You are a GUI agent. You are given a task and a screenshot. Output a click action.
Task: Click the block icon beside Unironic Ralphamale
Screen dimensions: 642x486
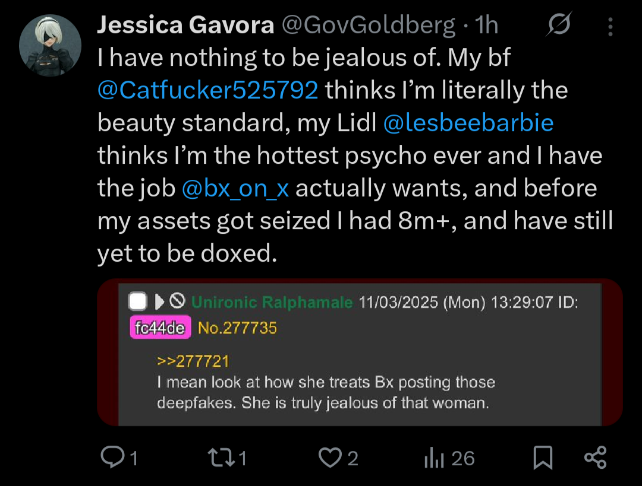[x=177, y=302]
